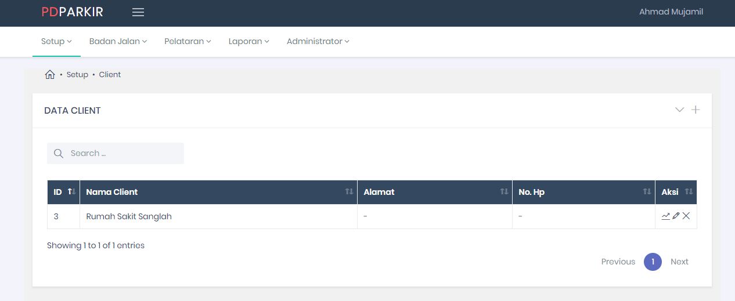Collapse the Data Client panel chevron

(x=679, y=110)
